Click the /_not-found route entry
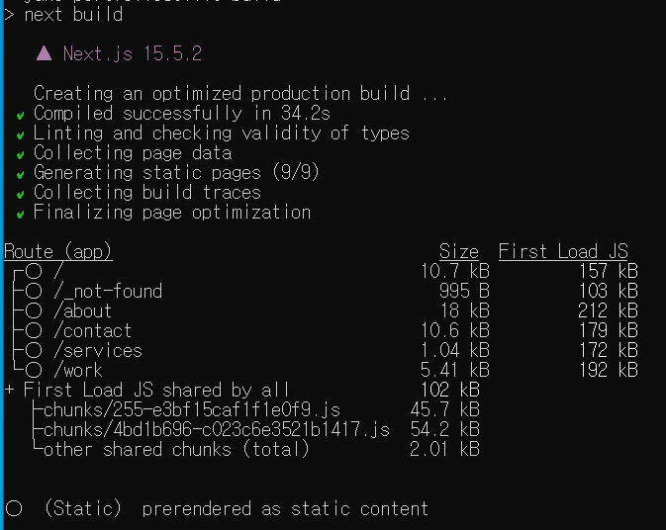666x530 pixels. click(108, 291)
